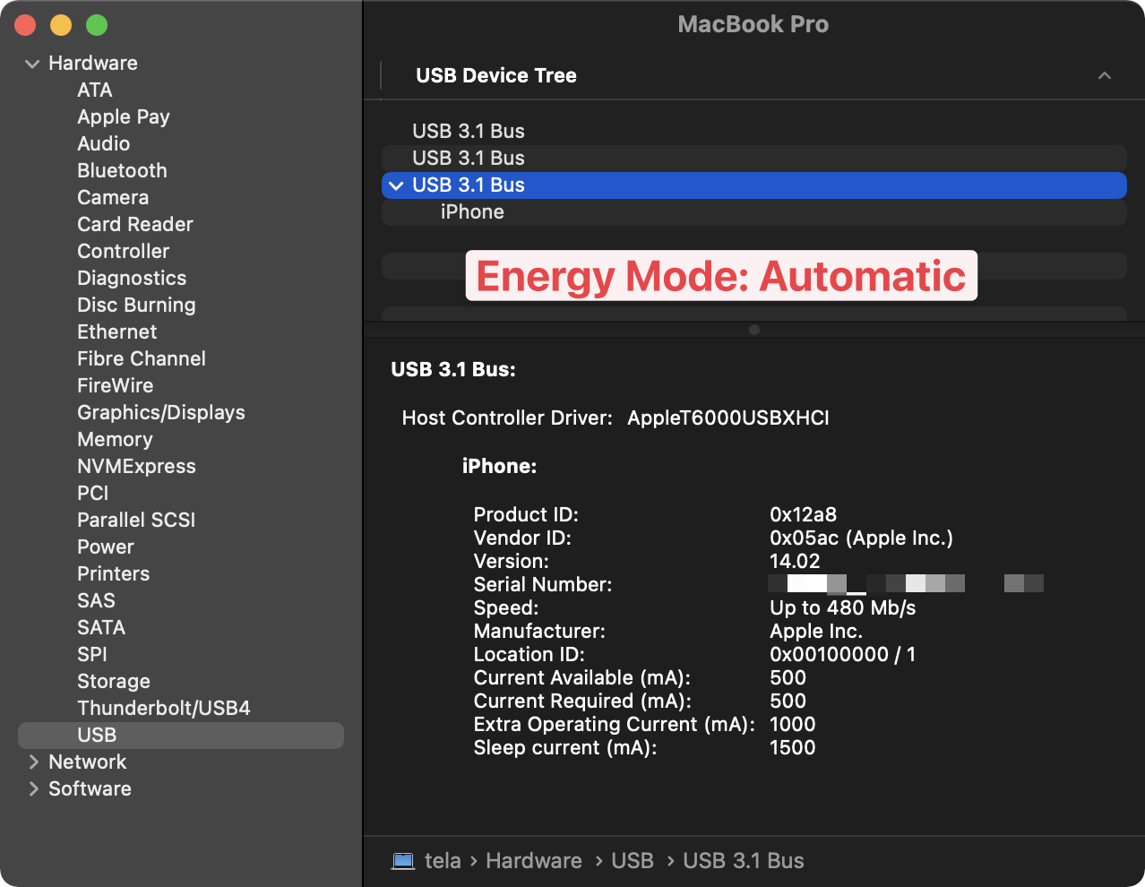
Task: Choose Controller in the sidebar
Action: coord(123,252)
